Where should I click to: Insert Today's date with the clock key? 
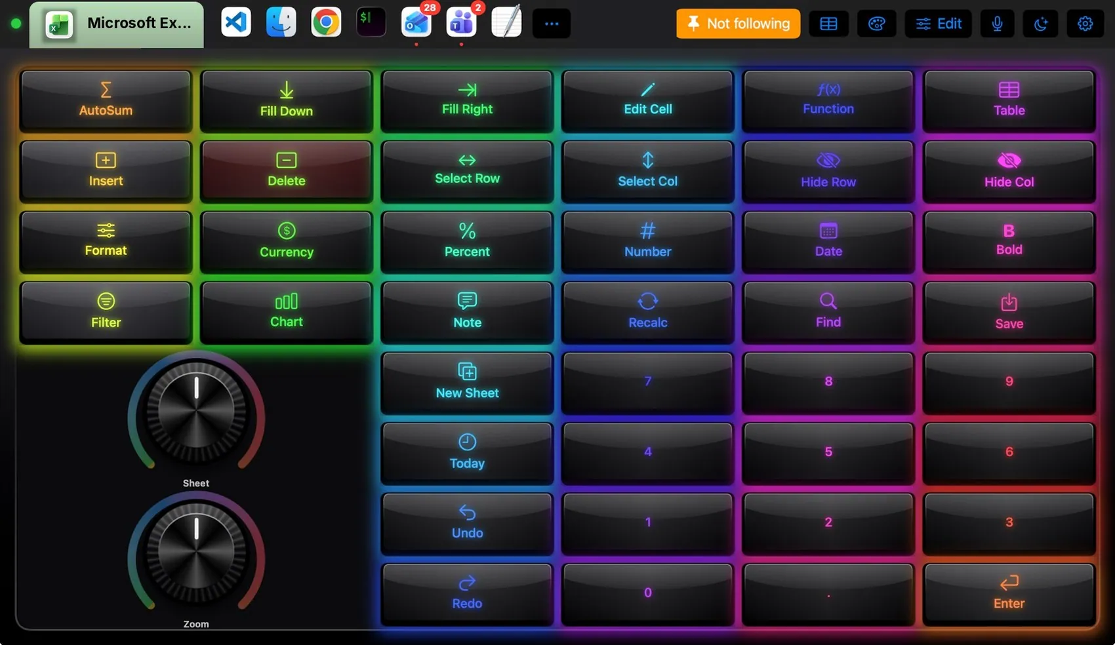467,453
